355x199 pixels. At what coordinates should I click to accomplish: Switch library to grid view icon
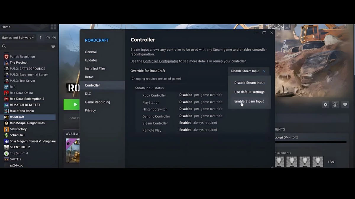point(53,27)
